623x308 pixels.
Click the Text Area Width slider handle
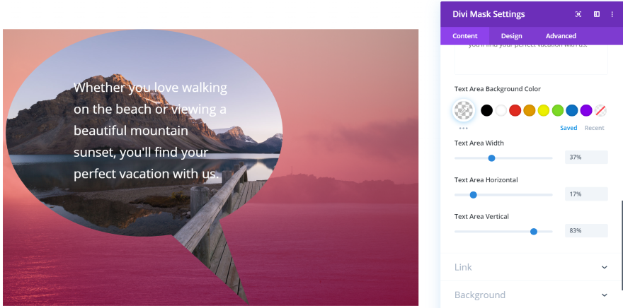click(491, 158)
